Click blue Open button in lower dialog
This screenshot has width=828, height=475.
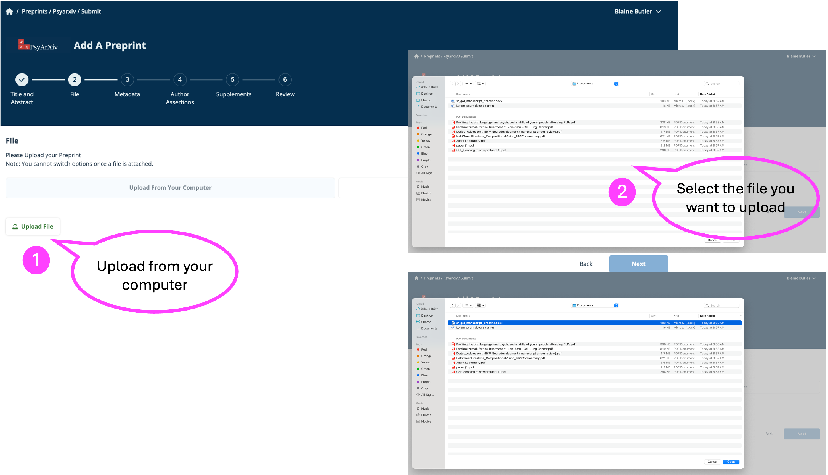point(731,462)
